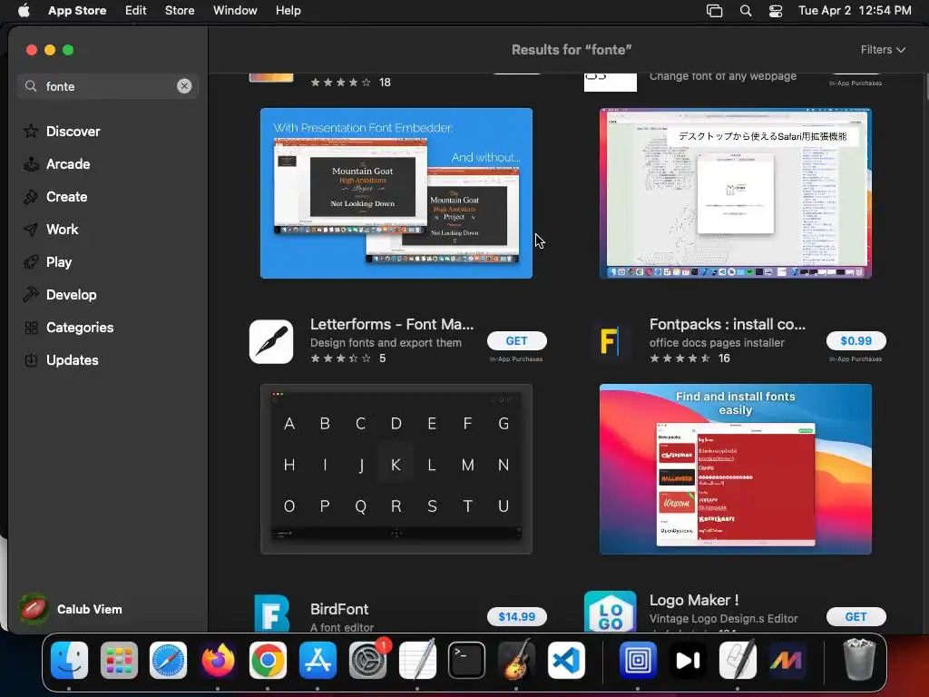The image size is (929, 697).
Task: Launch Visual Studio Code from the Dock
Action: point(566,660)
